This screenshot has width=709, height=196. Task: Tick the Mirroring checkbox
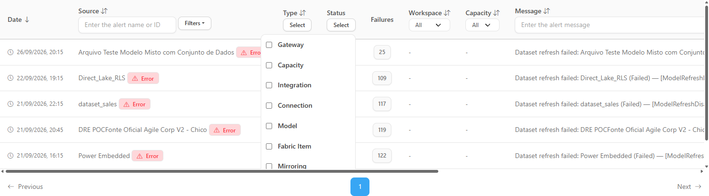(269, 166)
